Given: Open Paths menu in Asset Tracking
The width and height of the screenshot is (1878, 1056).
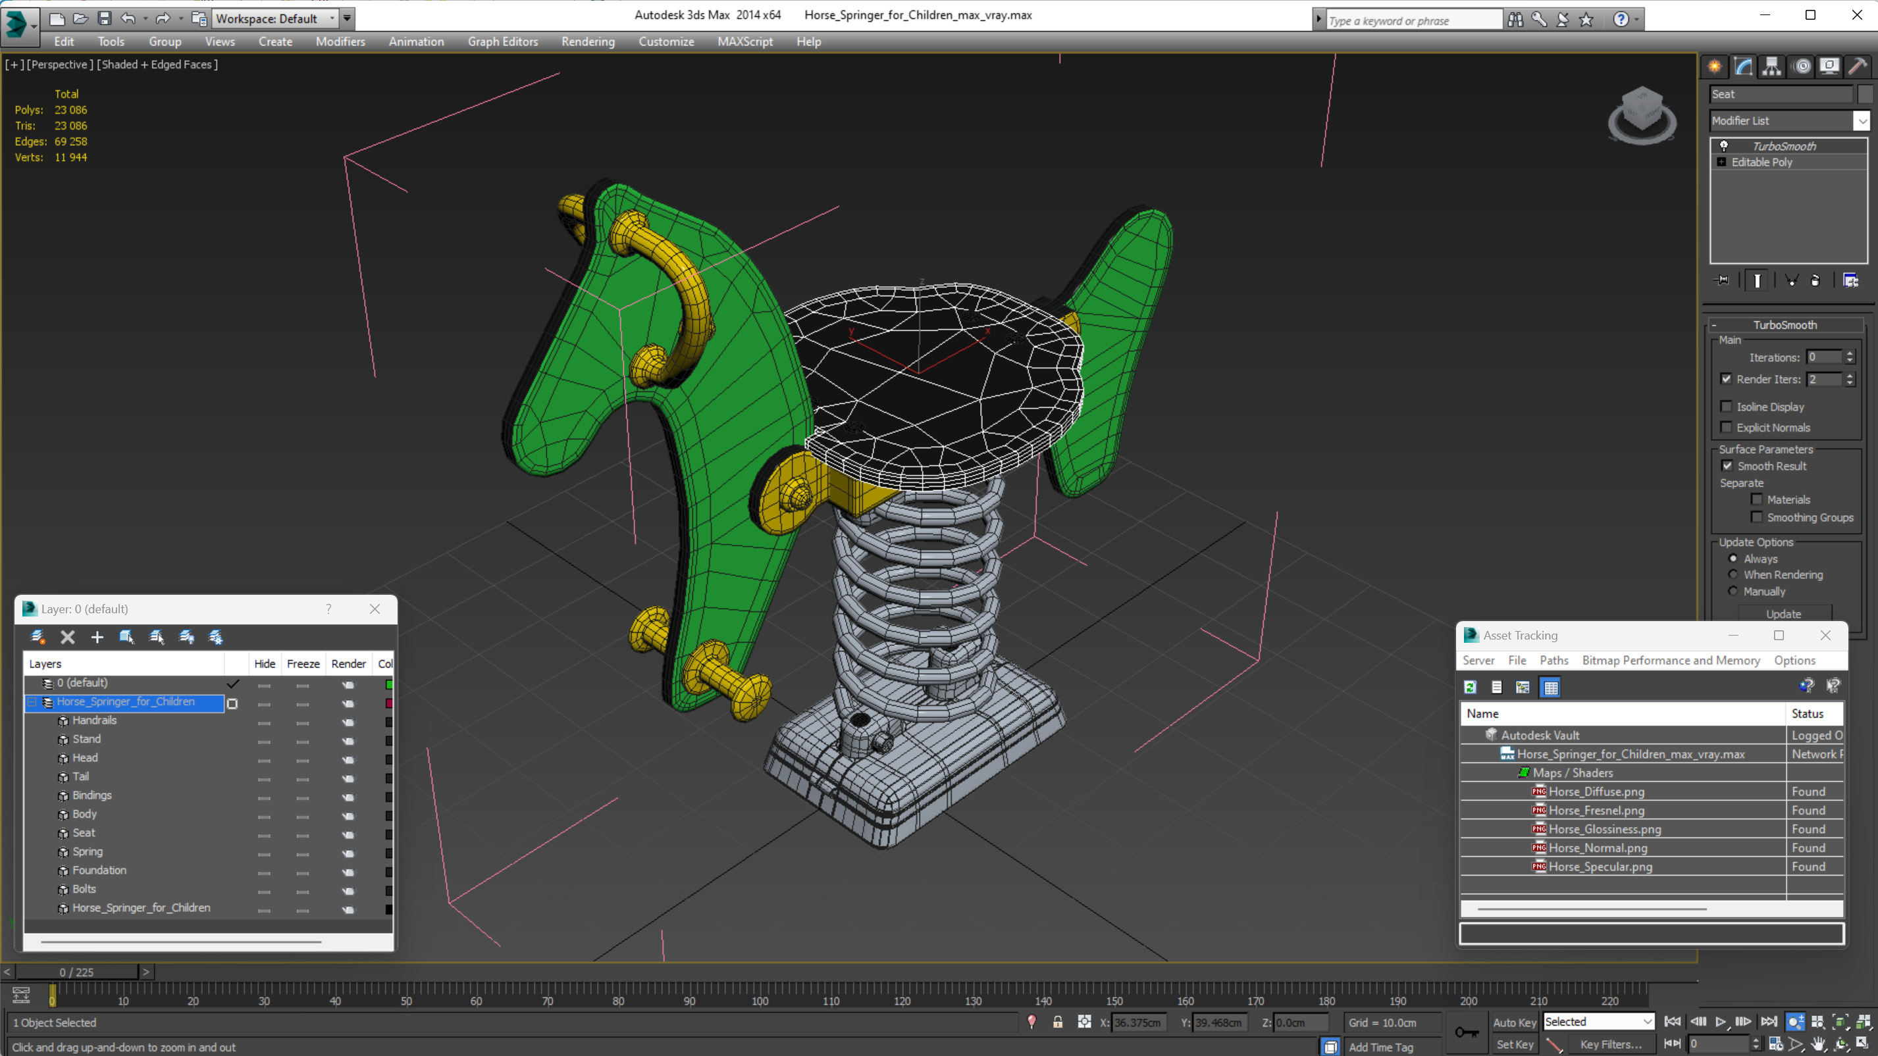Looking at the screenshot, I should [x=1553, y=661].
